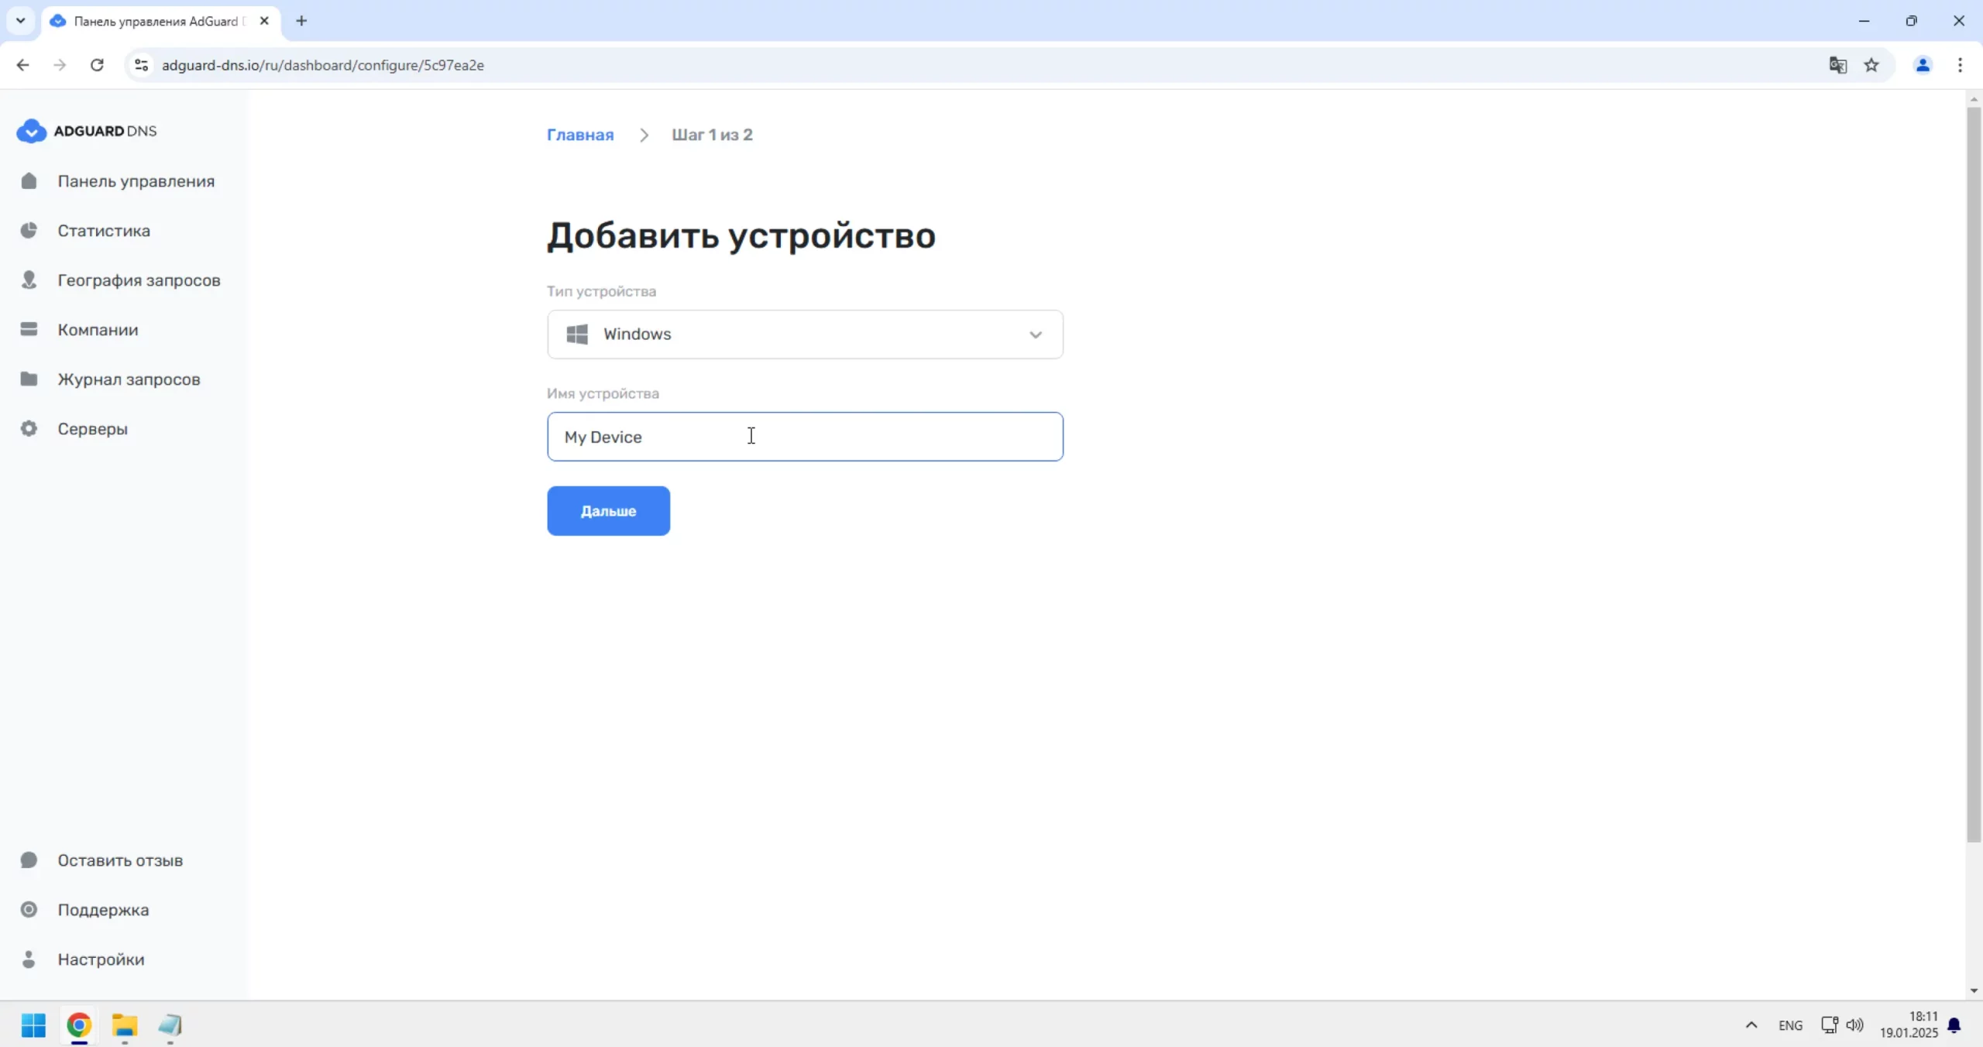The image size is (1983, 1047).
Task: Open the Windows device type dropdown
Action: pyautogui.click(x=804, y=335)
